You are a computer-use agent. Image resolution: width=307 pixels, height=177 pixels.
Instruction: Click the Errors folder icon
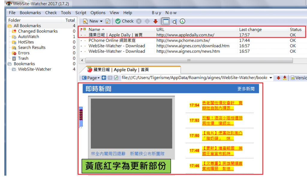(14, 53)
